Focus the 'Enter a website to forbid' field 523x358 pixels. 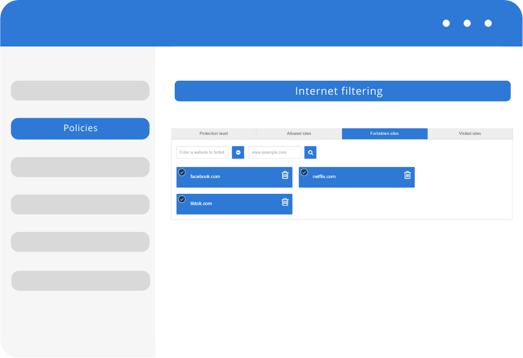202,152
